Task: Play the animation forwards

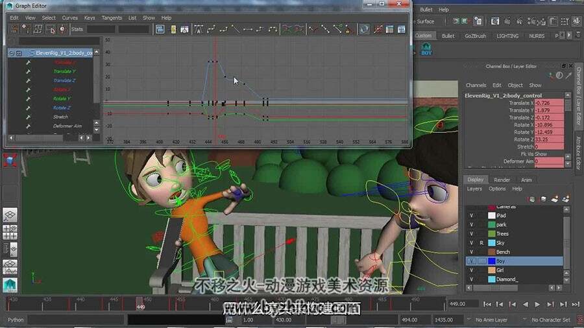Action: pos(537,304)
